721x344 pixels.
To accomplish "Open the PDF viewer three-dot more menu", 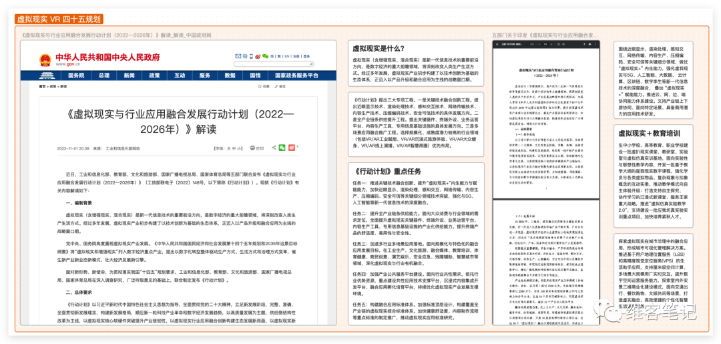I will tap(595, 44).
